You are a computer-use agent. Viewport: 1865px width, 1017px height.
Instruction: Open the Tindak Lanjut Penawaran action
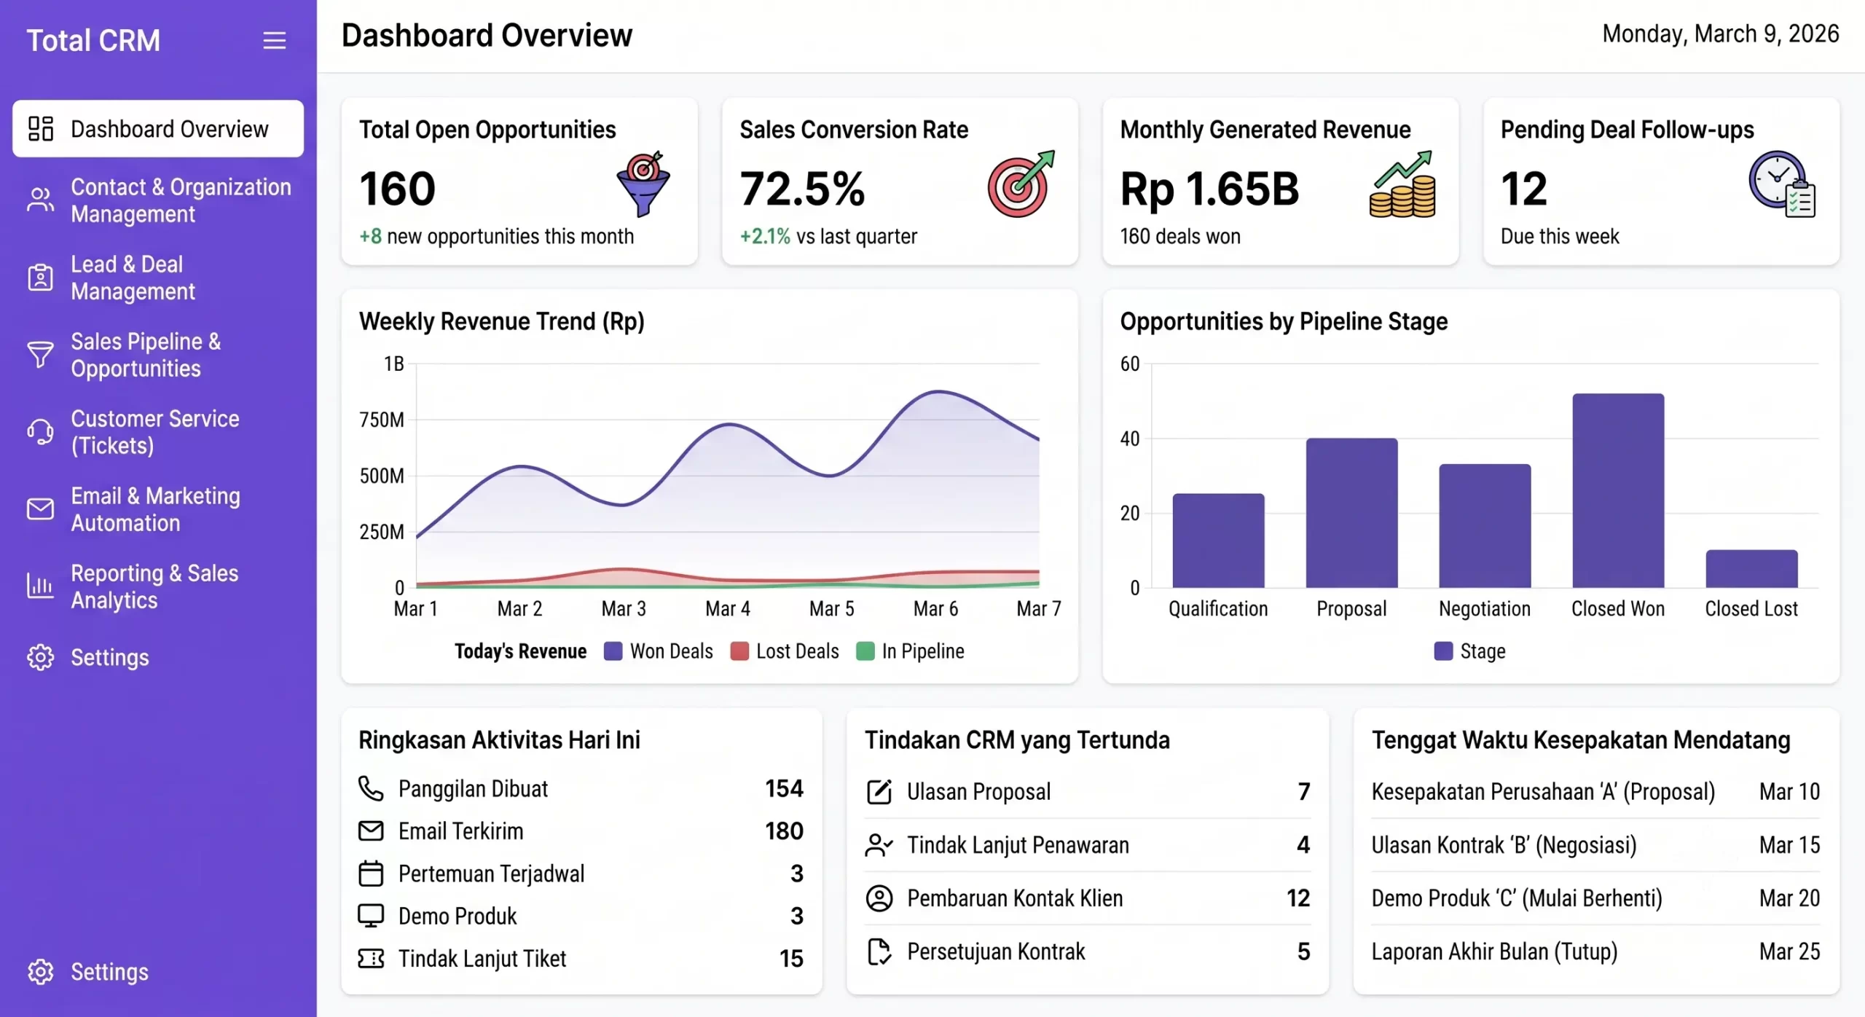click(1088, 845)
